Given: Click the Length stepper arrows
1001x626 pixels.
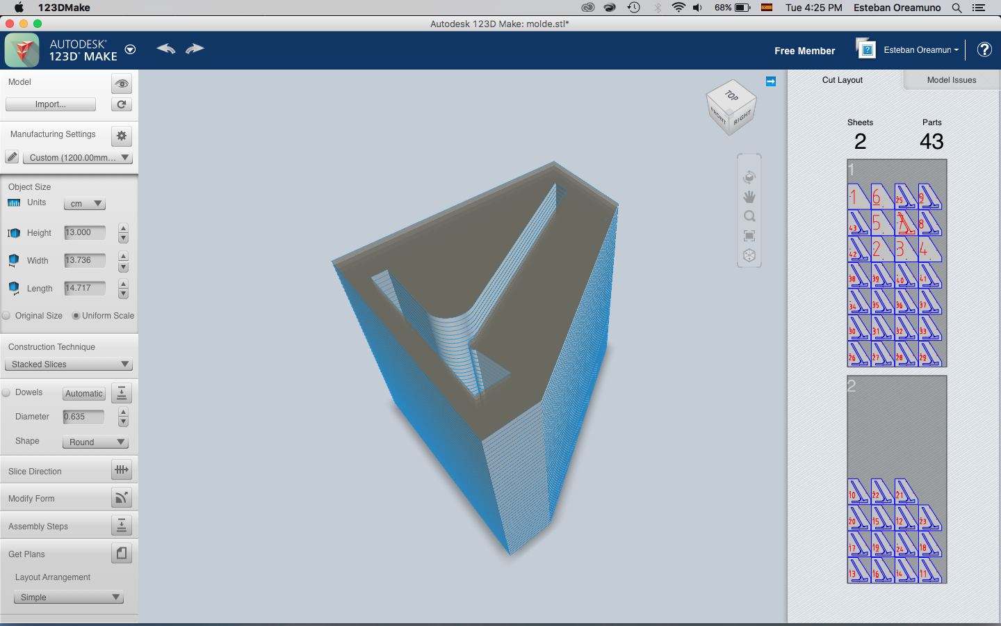Looking at the screenshot, I should pyautogui.click(x=123, y=289).
